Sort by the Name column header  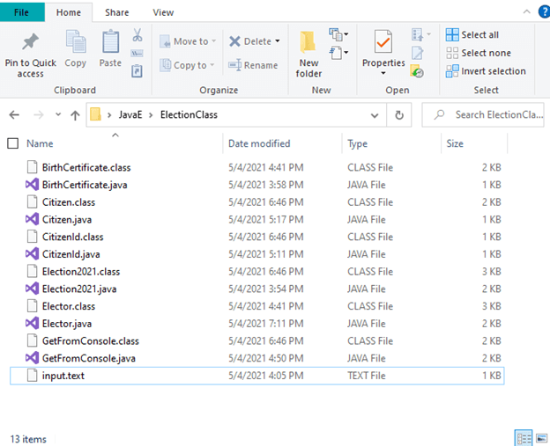point(40,143)
